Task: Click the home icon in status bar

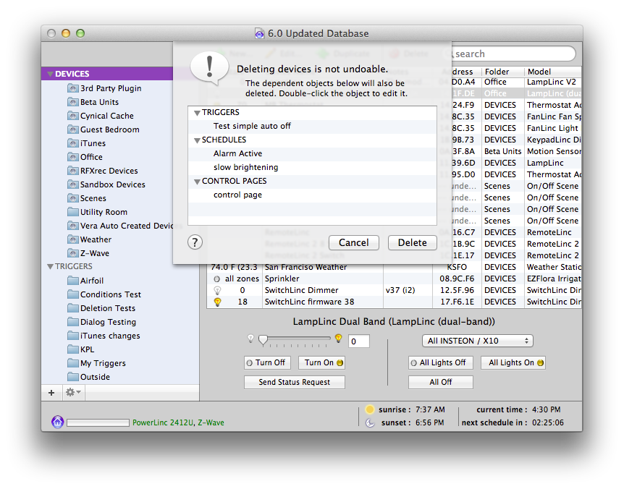Action: (58, 422)
